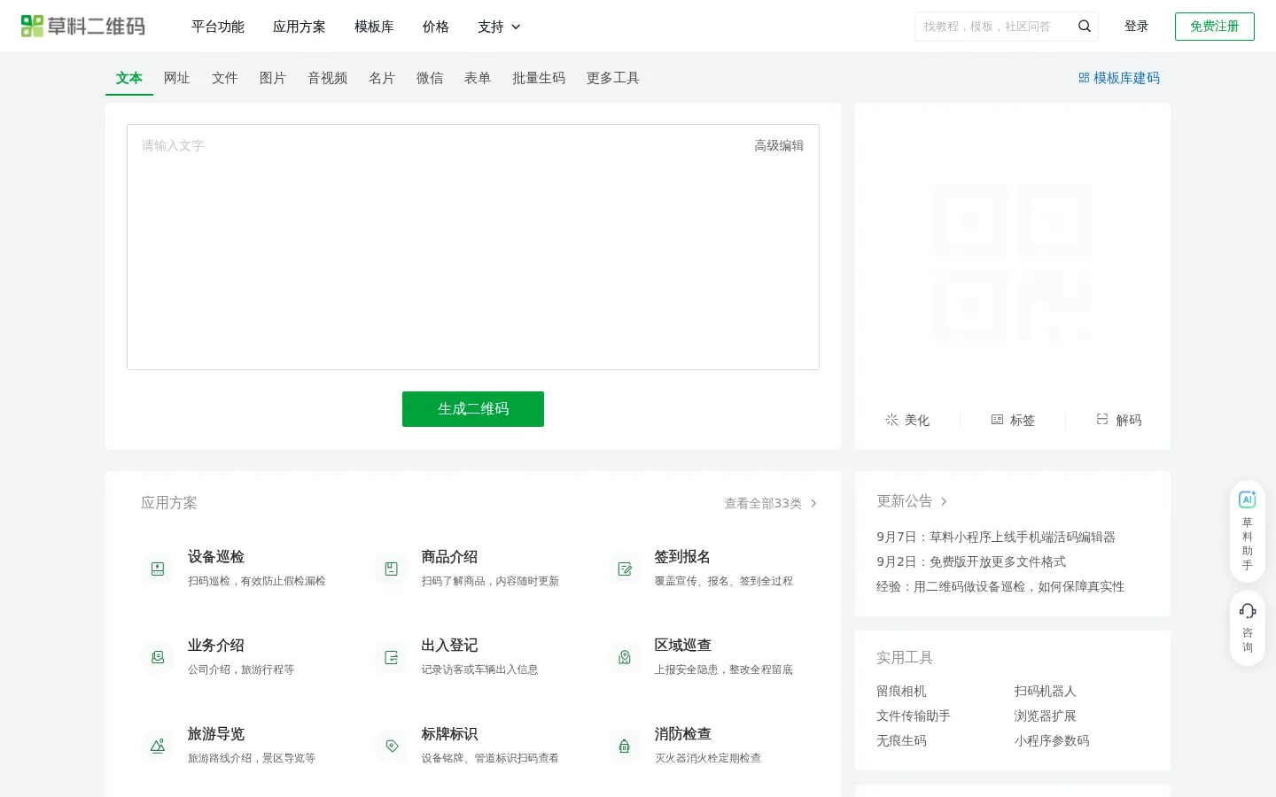Viewport: 1276px width, 797px height.
Task: Open the 留痕相机 tool link
Action: pyautogui.click(x=901, y=691)
